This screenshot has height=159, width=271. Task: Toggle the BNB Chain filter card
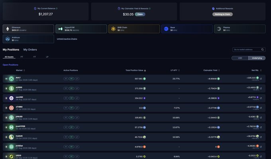click(134, 29)
